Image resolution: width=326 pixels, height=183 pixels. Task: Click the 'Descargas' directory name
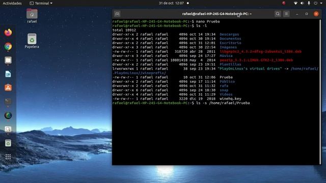click(229, 35)
